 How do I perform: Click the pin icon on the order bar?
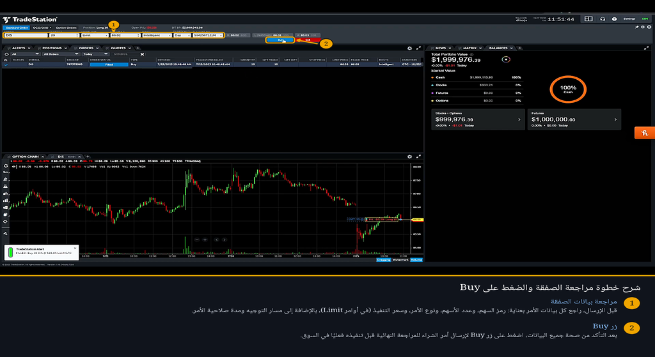(636, 27)
